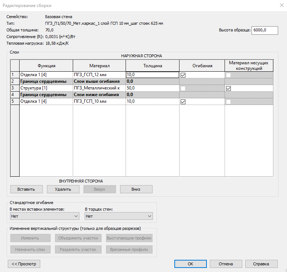
Task: Toggle Огибания checkbox for layer row 1
Action: coord(183,75)
